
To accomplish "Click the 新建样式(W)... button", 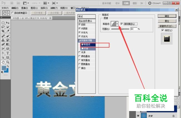I will click(167, 26).
